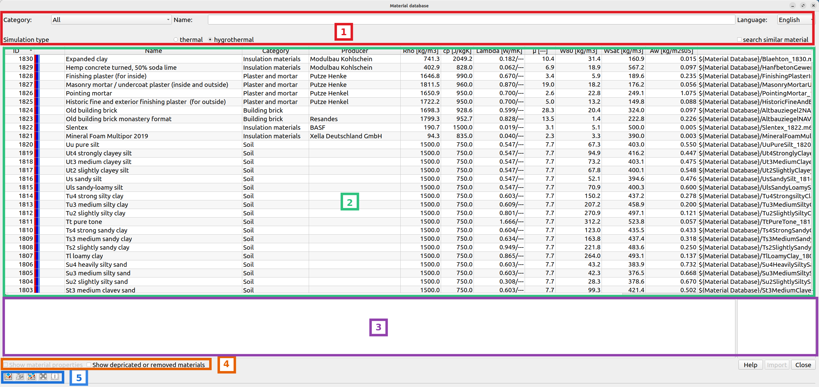
Task: Click the Help button
Action: pos(750,365)
